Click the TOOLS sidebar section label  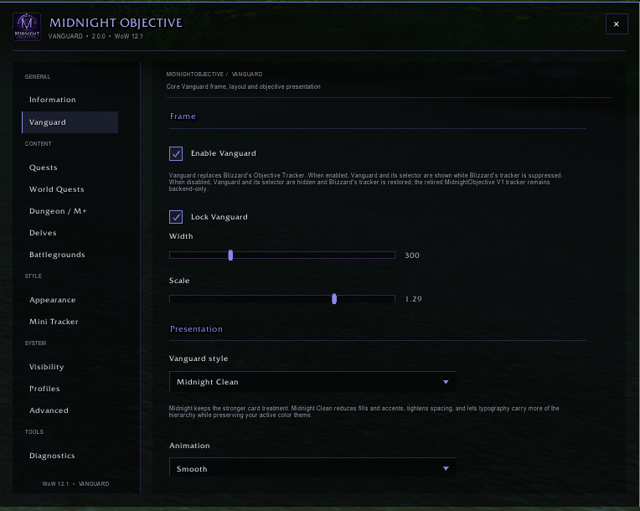pos(34,431)
